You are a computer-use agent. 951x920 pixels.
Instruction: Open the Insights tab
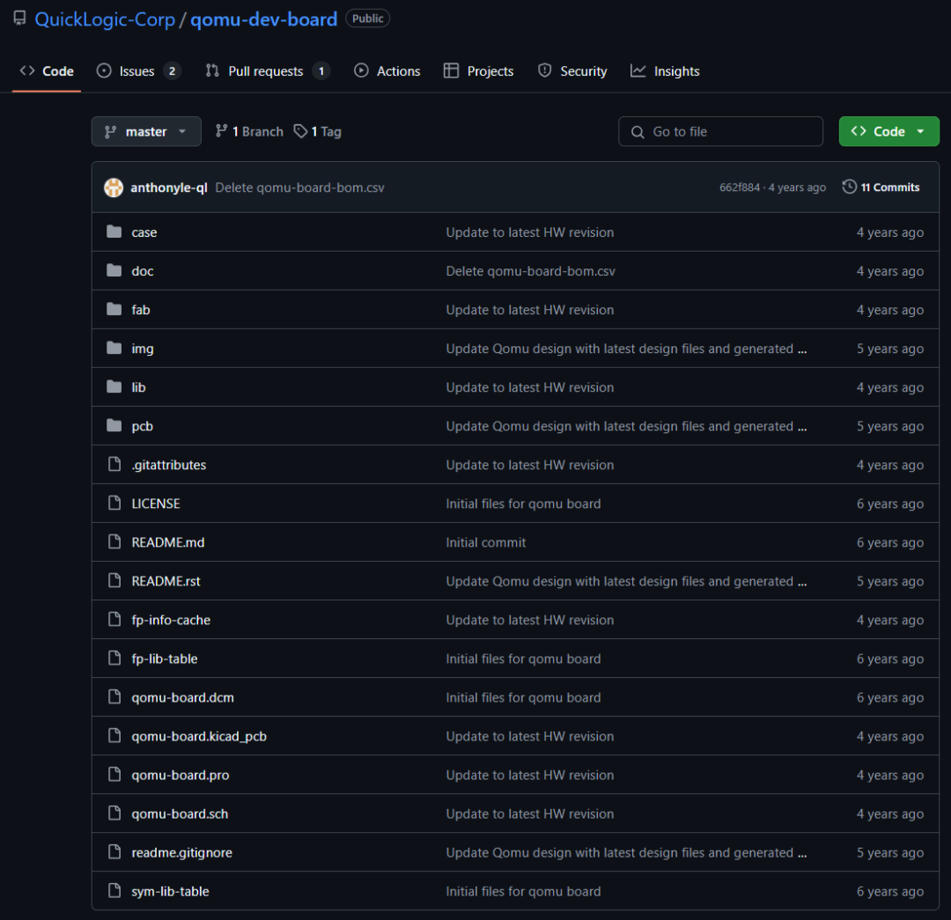pos(665,71)
